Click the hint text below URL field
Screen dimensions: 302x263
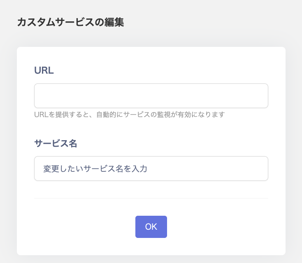(129, 114)
